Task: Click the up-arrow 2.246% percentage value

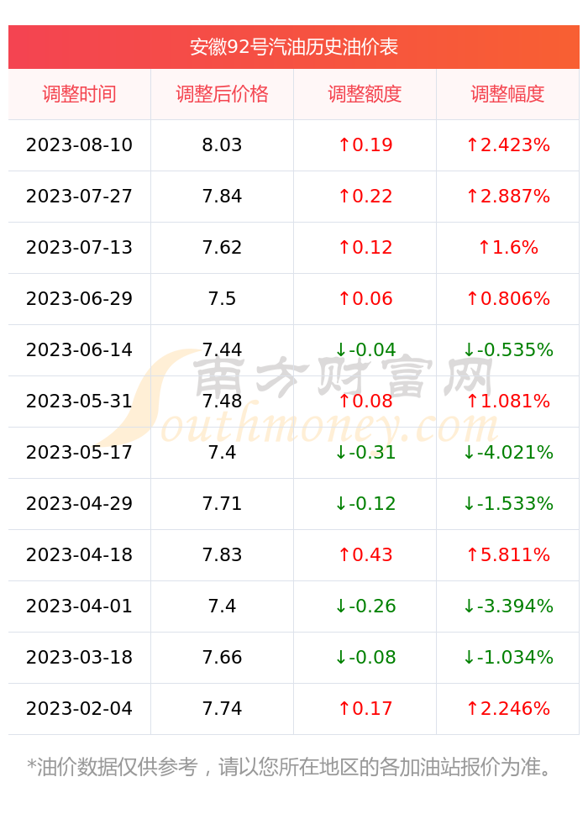Action: [x=507, y=709]
